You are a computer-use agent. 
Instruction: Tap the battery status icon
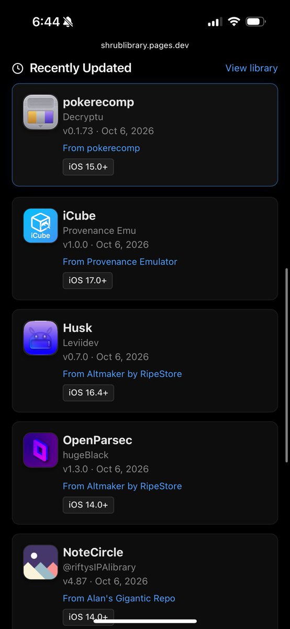pyautogui.click(x=256, y=21)
